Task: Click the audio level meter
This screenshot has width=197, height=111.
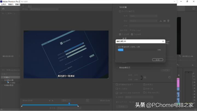Action: click(x=189, y=87)
